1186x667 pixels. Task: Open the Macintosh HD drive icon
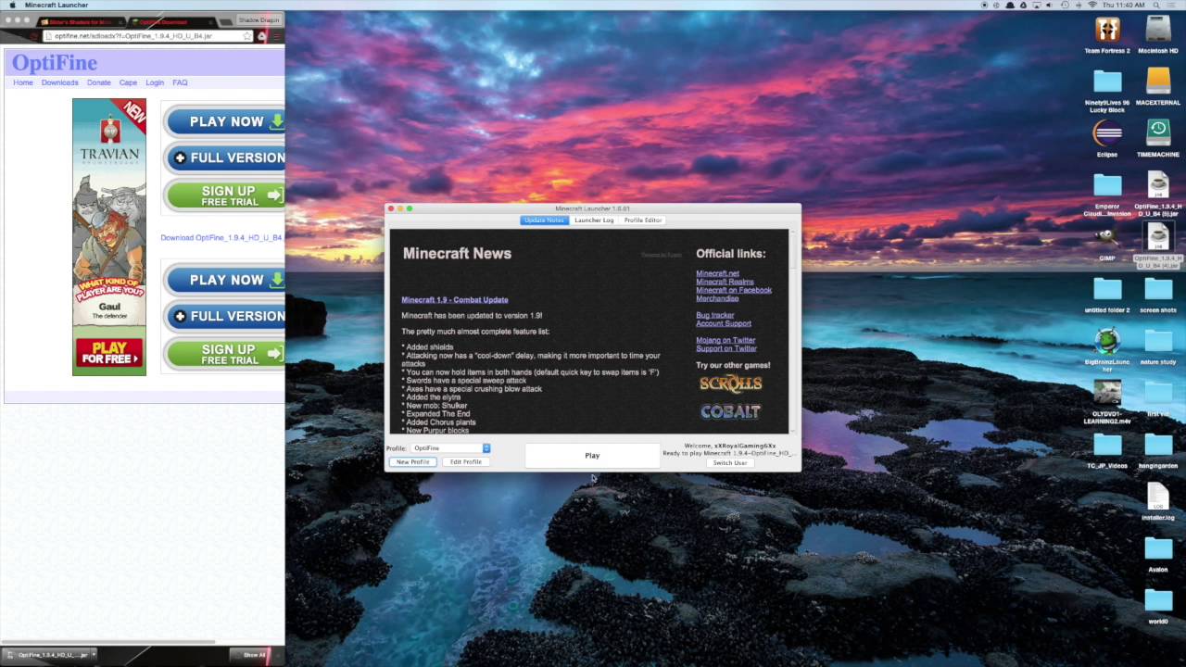[x=1158, y=30]
